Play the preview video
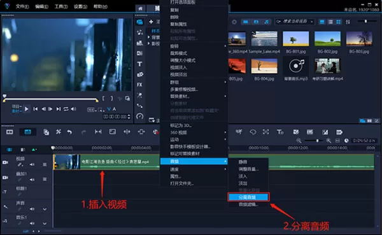The image size is (382, 235). (27, 109)
